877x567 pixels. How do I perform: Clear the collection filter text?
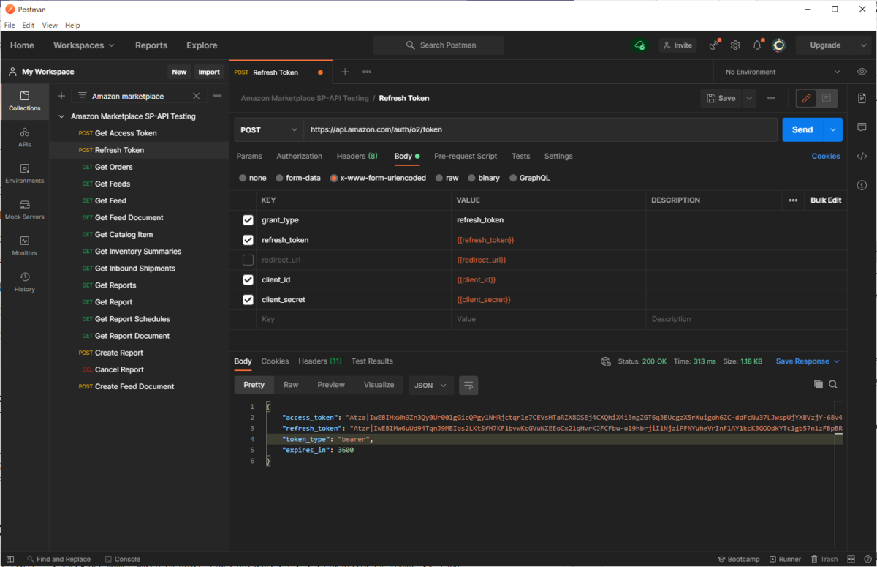click(196, 96)
